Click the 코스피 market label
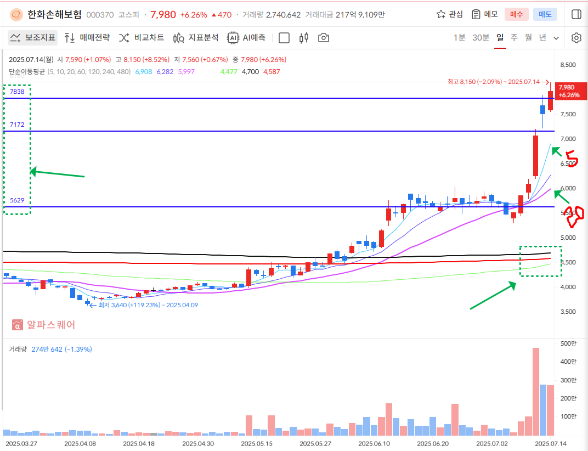The image size is (588, 451). [128, 15]
